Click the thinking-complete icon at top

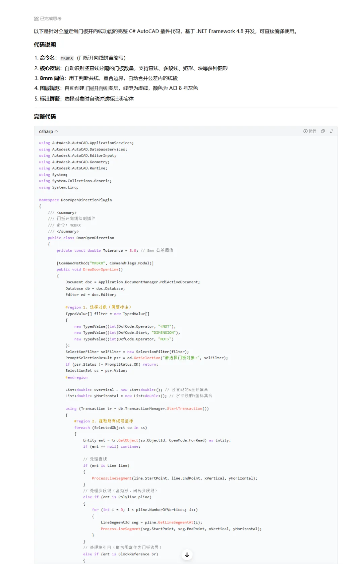tap(36, 19)
